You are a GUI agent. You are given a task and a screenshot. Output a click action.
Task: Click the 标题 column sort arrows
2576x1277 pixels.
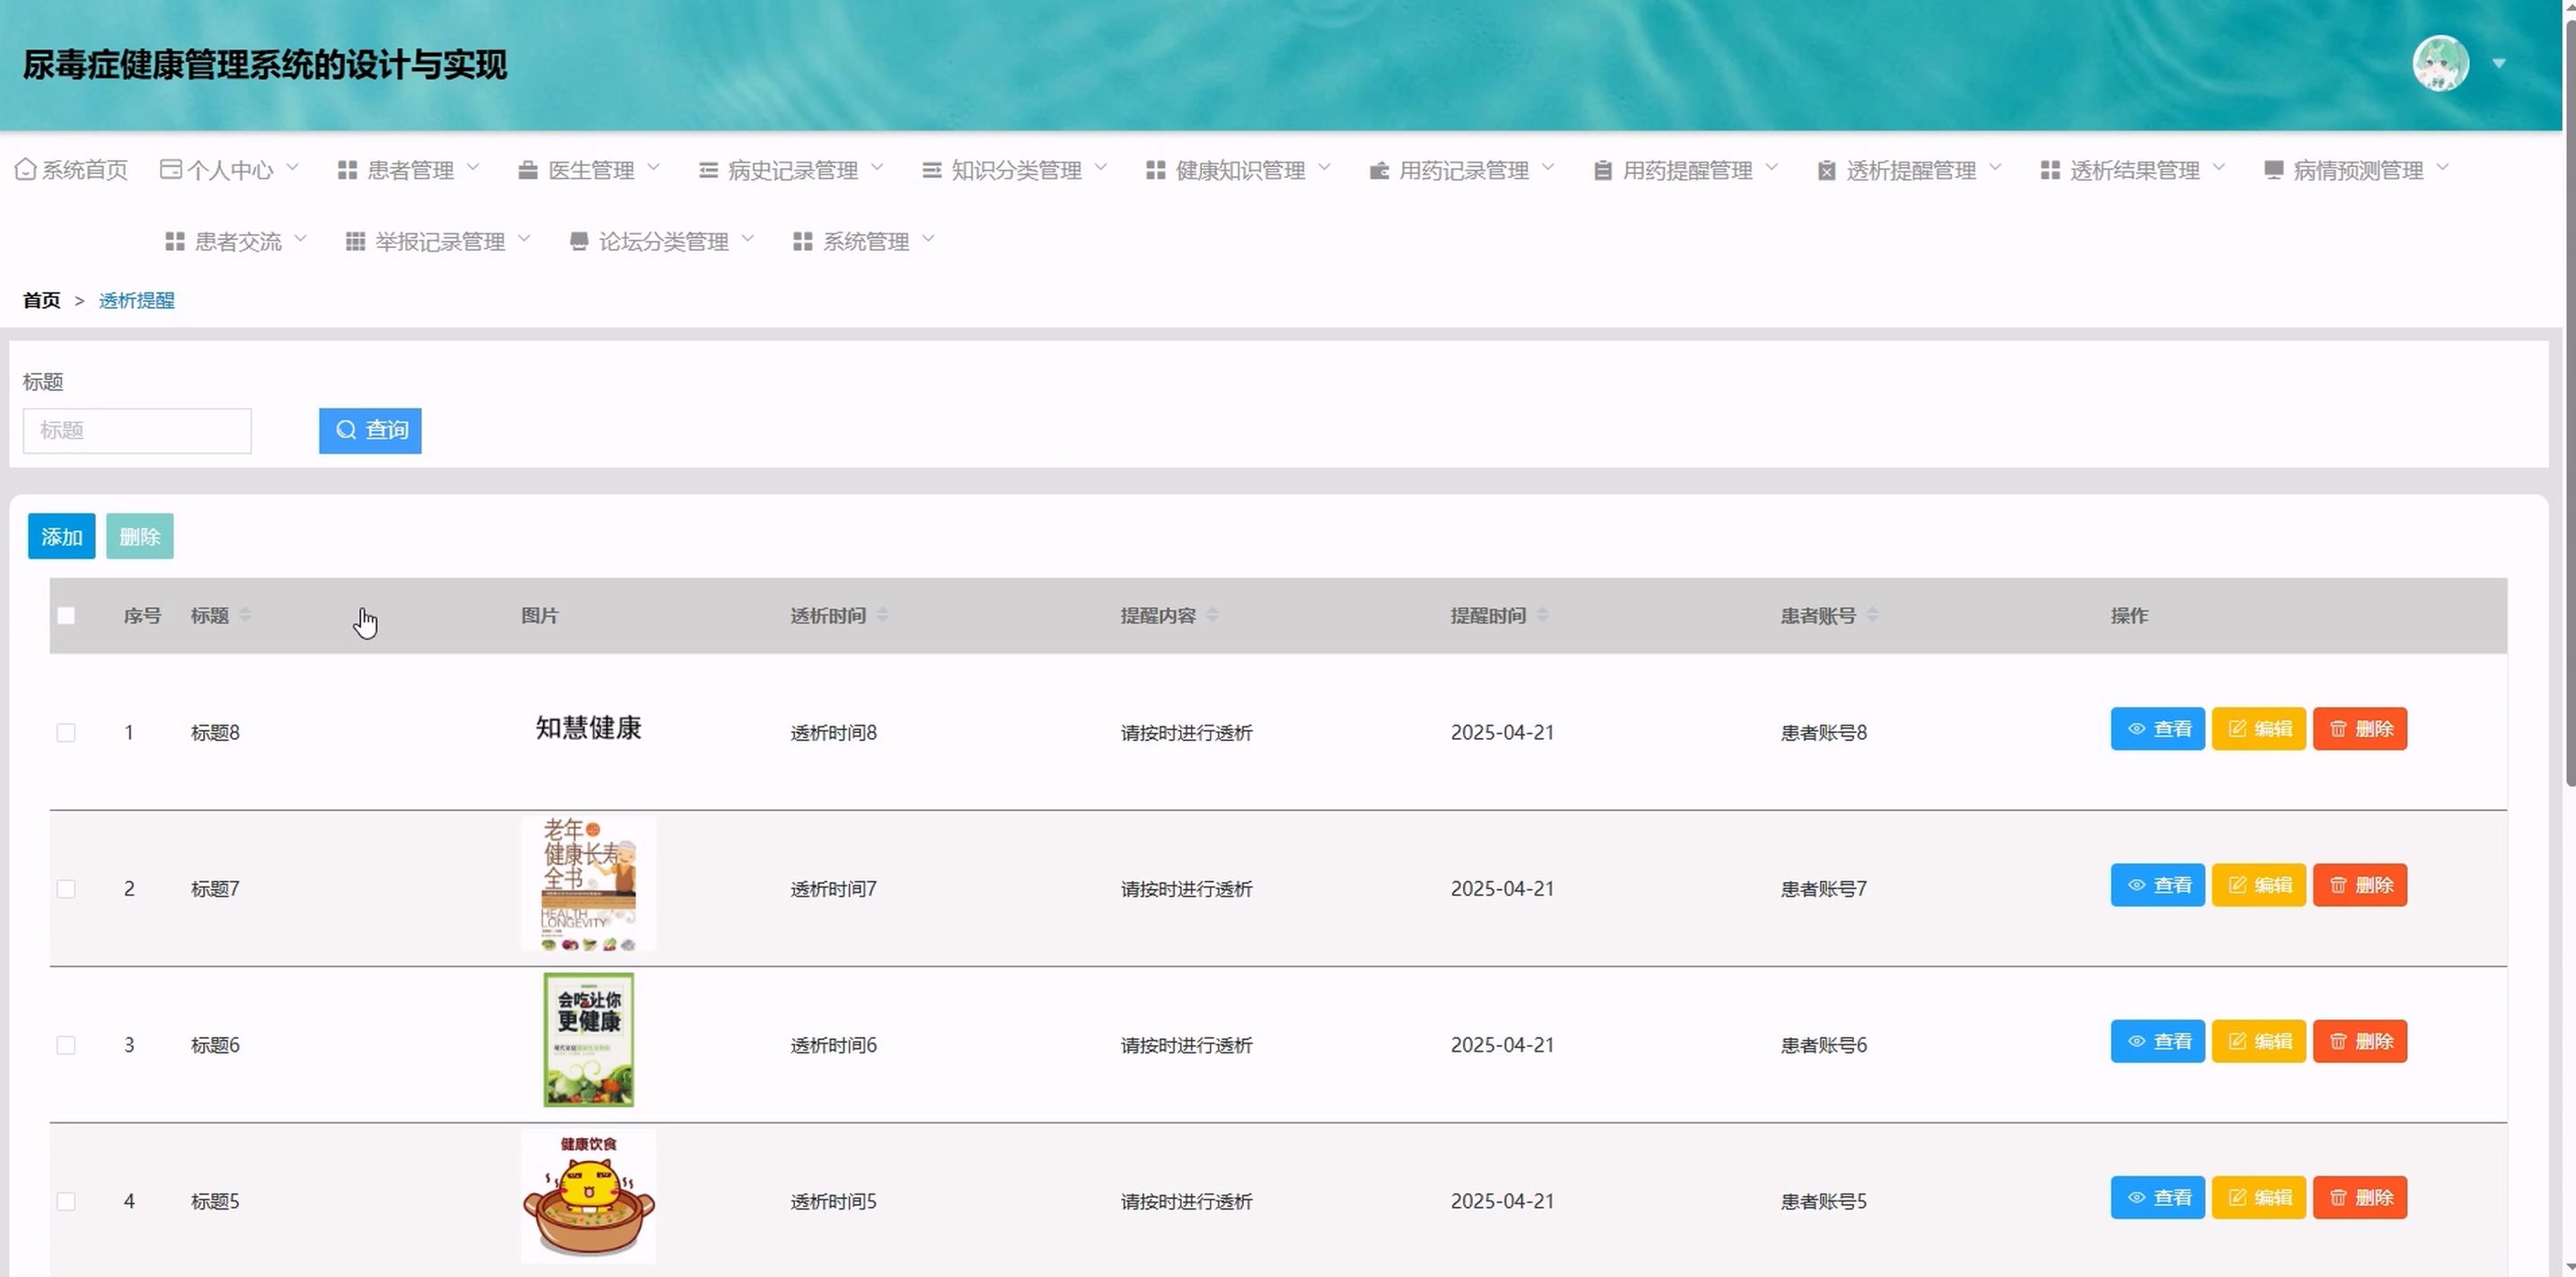(245, 615)
